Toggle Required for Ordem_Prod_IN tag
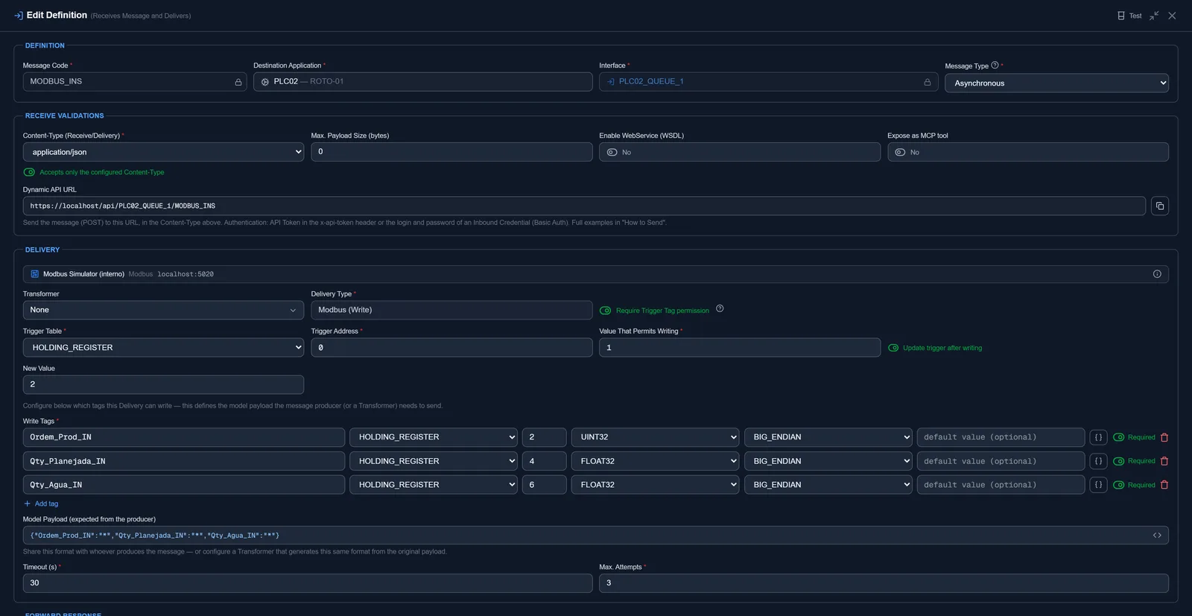This screenshot has width=1192, height=616. click(x=1118, y=437)
